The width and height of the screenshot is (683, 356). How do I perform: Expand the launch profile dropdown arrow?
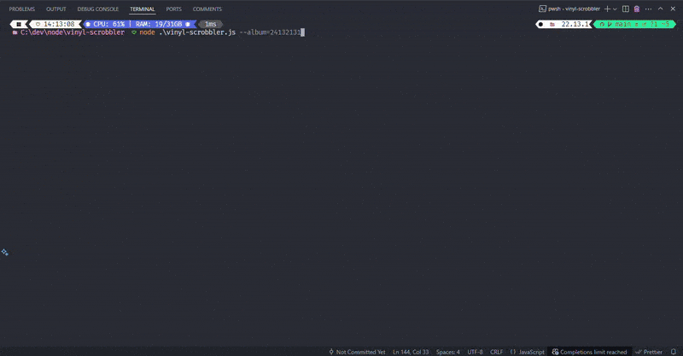point(615,9)
